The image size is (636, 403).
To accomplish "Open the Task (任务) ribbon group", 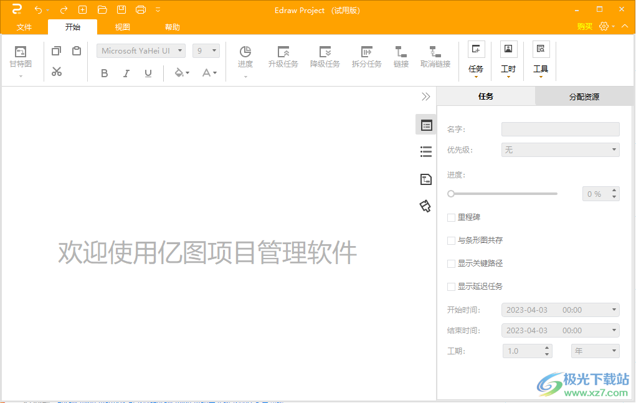I will tap(476, 60).
